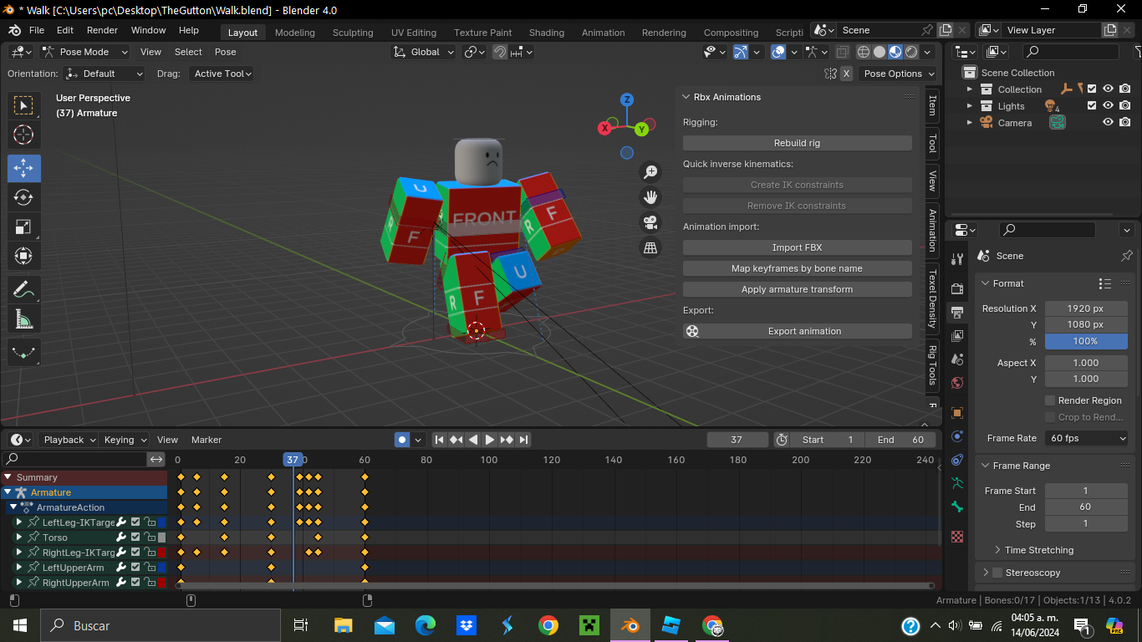Image resolution: width=1142 pixels, height=642 pixels.
Task: Click the current frame 37 field
Action: (737, 440)
